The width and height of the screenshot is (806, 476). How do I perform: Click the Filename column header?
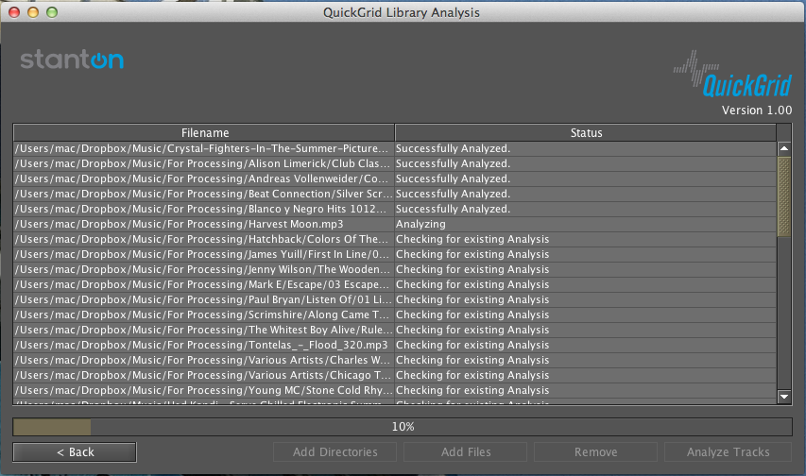[x=204, y=133]
